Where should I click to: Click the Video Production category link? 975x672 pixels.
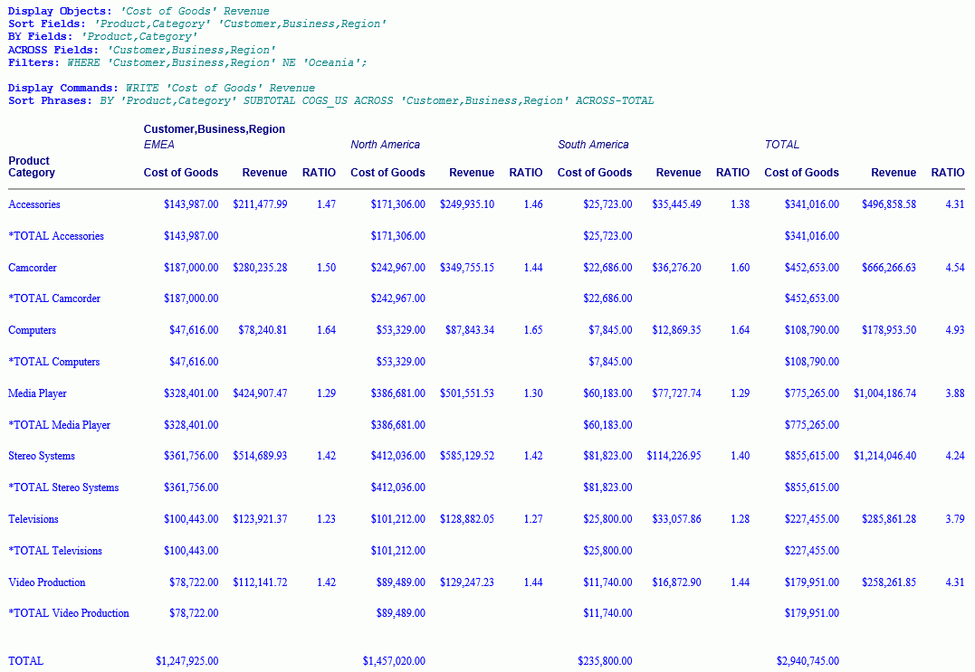coord(47,582)
